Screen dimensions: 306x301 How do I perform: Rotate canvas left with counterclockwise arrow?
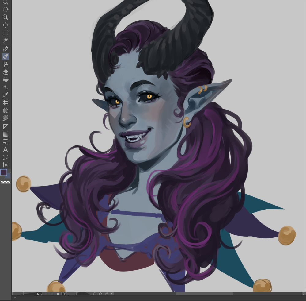(95, 294)
